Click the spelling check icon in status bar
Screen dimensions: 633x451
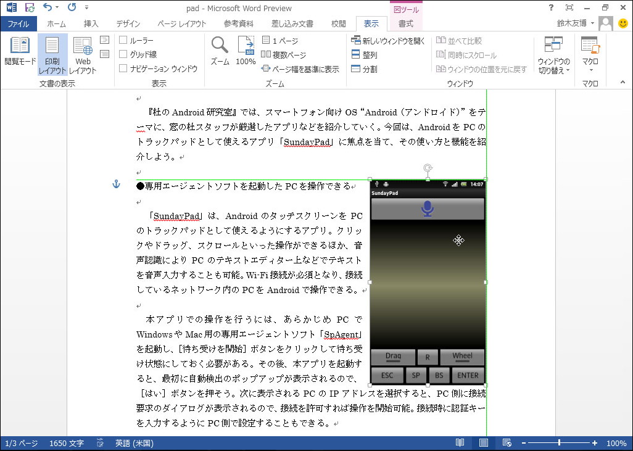[x=100, y=442]
